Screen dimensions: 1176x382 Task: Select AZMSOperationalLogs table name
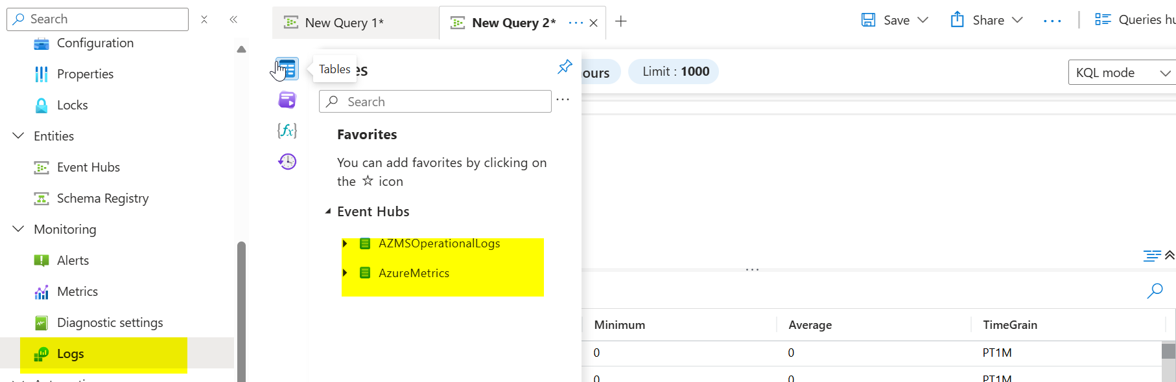440,243
